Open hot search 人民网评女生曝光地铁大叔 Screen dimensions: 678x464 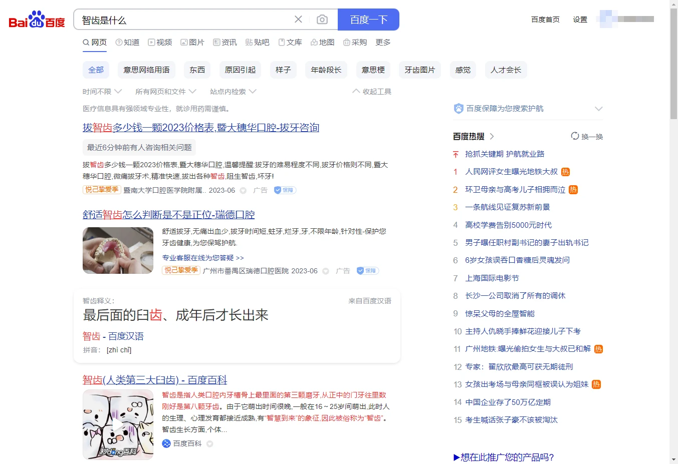tap(511, 172)
